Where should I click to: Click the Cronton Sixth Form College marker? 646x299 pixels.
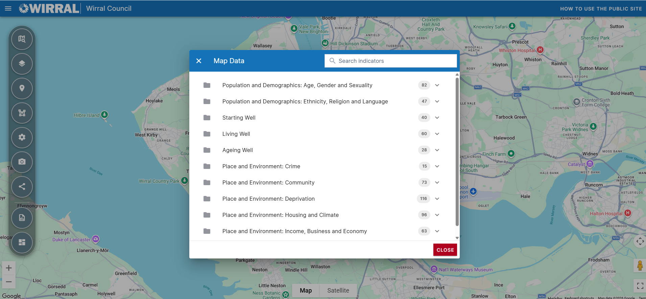[x=577, y=102]
